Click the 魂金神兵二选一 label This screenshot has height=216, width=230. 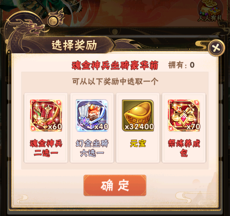[x=46, y=148]
